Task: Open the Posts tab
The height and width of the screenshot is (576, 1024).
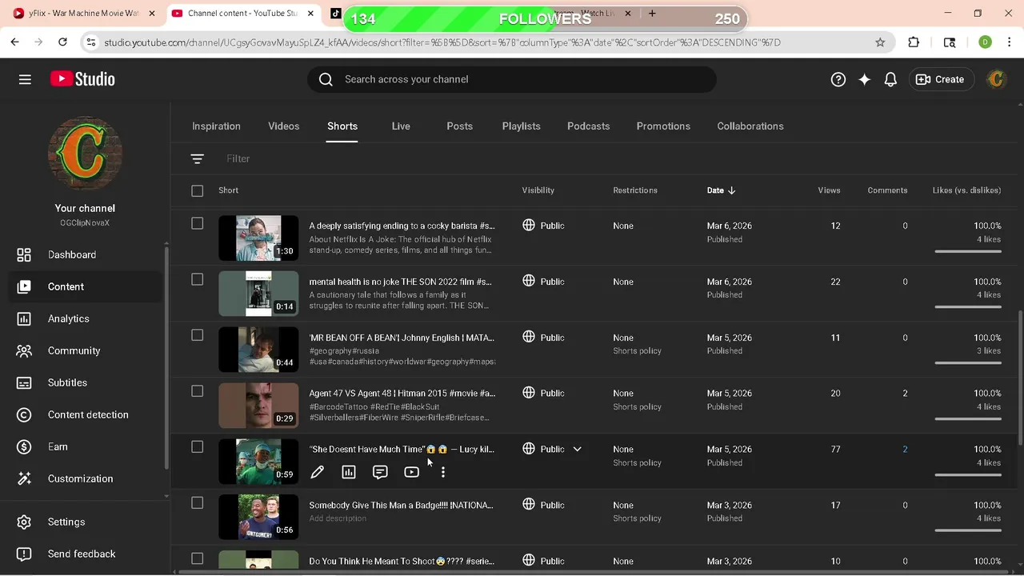Action: (x=459, y=126)
